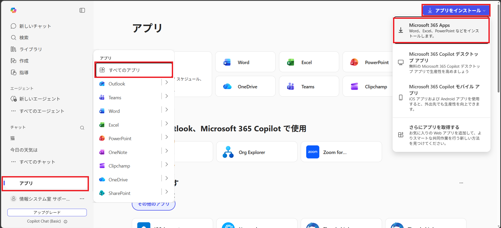
Task: Click the Copilot logo icon
Action: coord(13,10)
